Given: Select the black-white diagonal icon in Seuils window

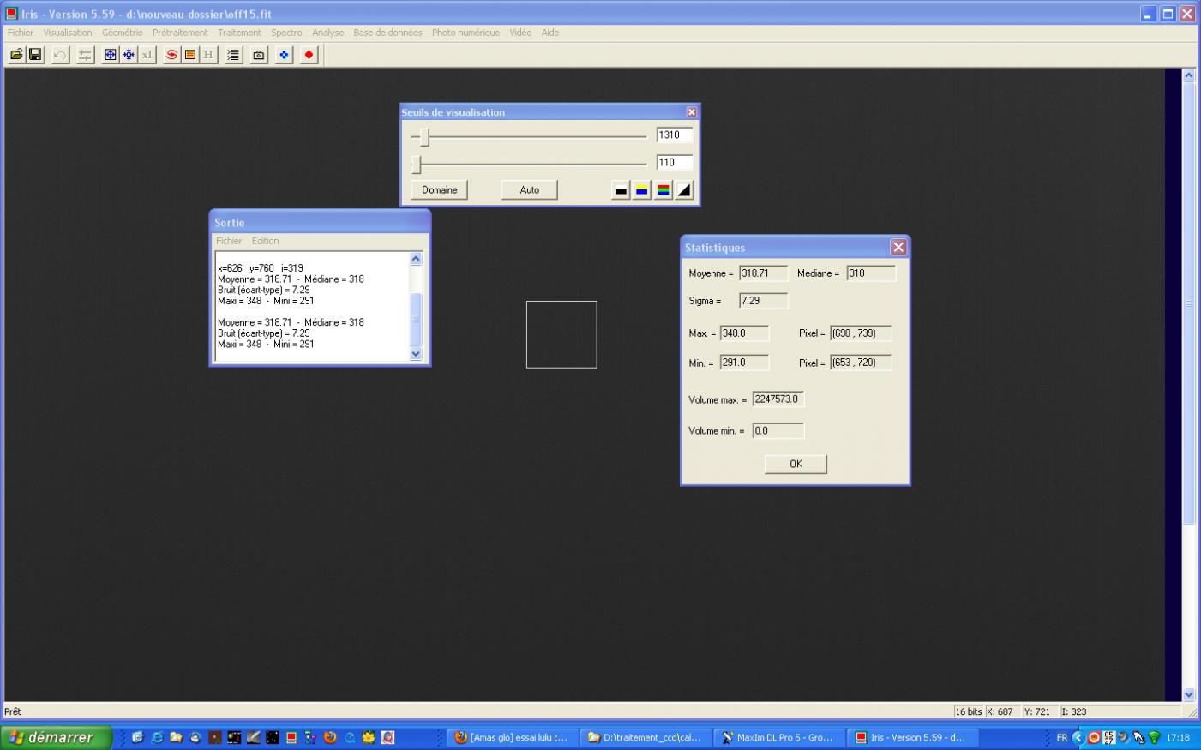Looking at the screenshot, I should coord(684,190).
